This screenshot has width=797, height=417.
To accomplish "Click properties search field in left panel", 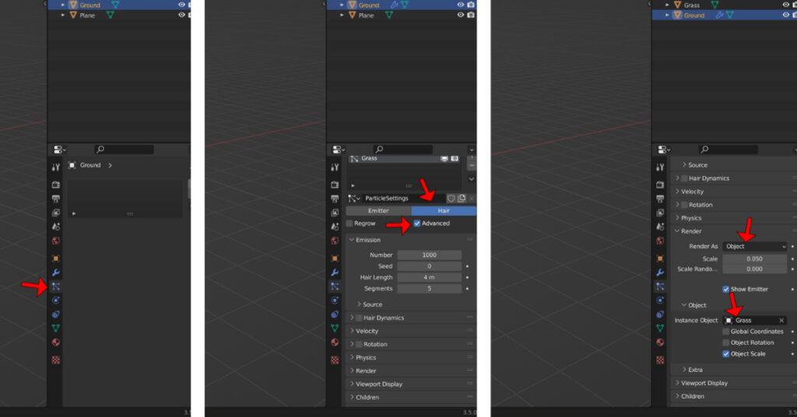I will click(x=124, y=149).
